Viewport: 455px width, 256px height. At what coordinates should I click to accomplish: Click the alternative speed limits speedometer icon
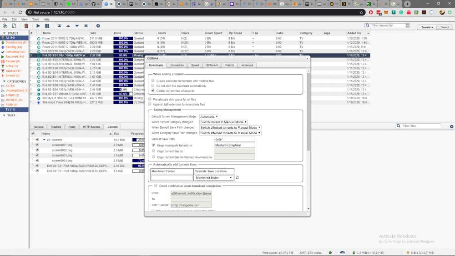342,252
